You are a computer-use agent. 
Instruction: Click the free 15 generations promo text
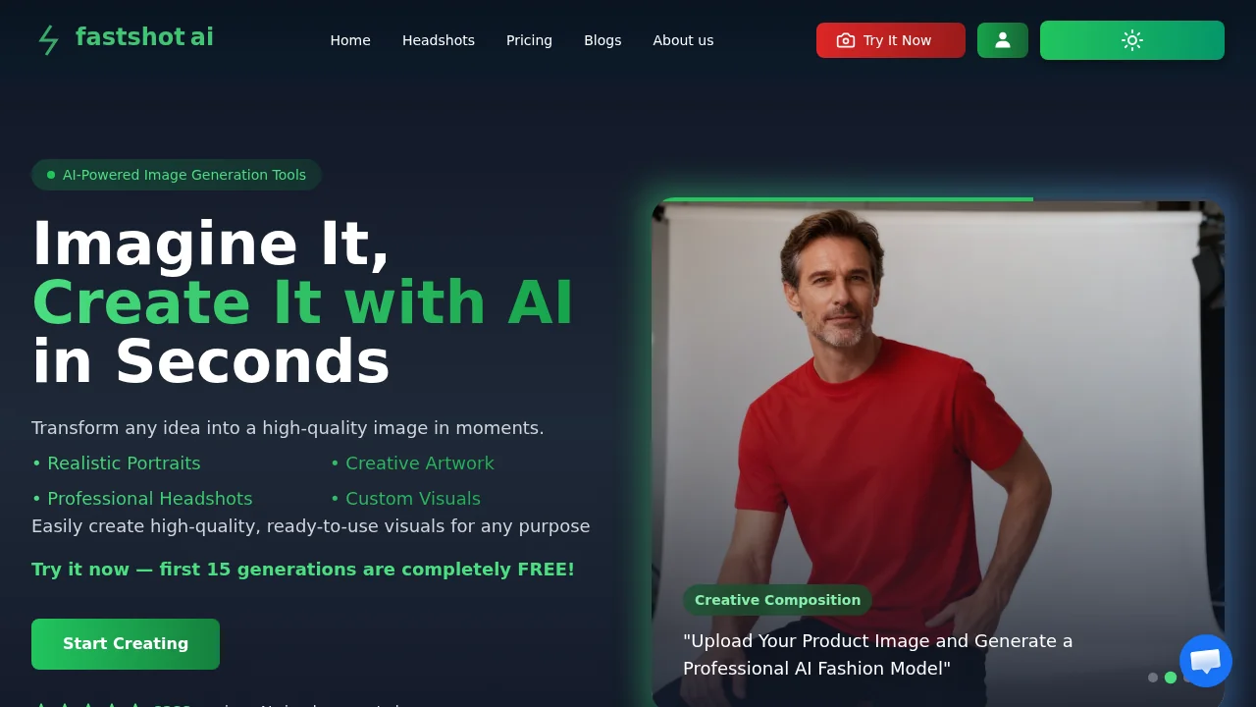pyautogui.click(x=303, y=570)
